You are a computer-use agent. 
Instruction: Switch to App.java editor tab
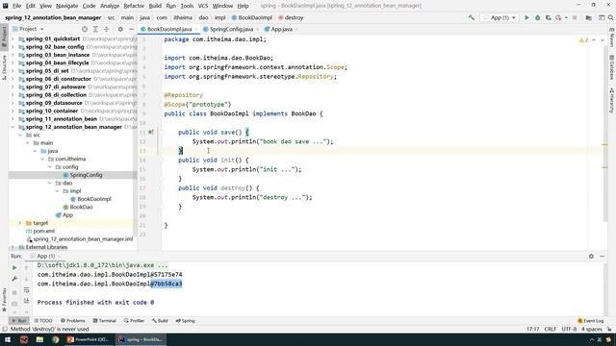[x=281, y=29]
